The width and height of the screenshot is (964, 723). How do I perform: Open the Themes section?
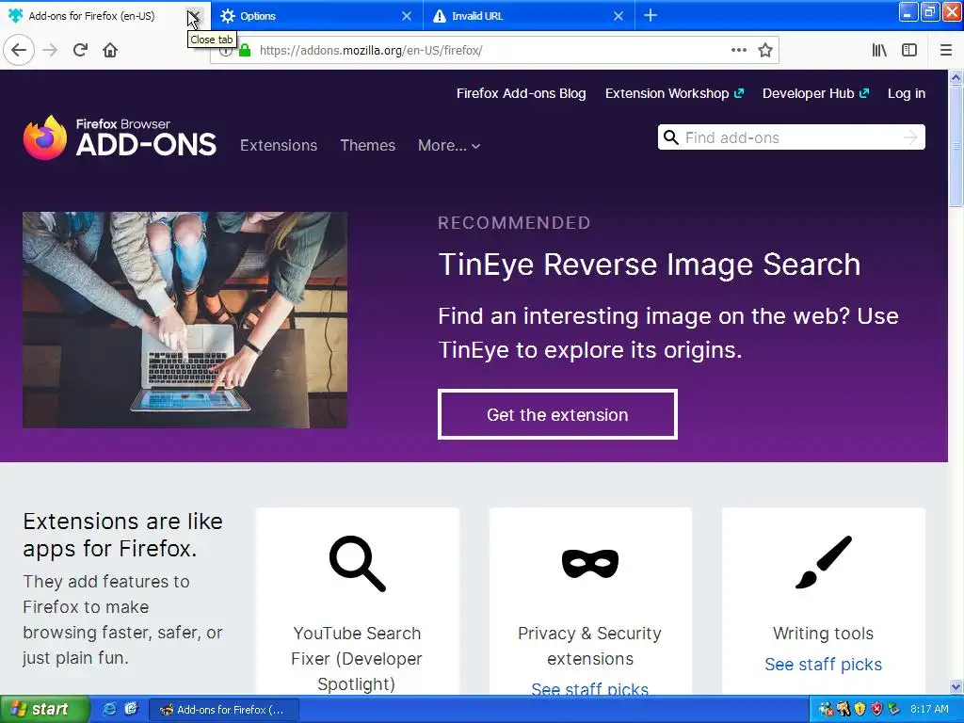(368, 145)
